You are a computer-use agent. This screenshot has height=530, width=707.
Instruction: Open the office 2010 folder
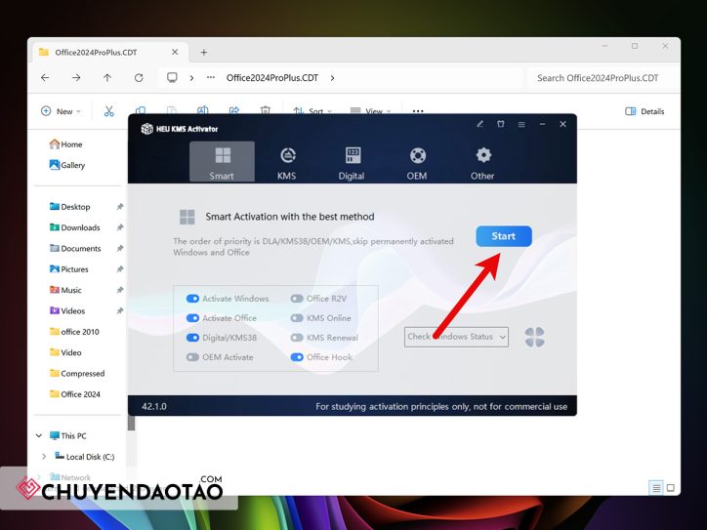click(74, 332)
